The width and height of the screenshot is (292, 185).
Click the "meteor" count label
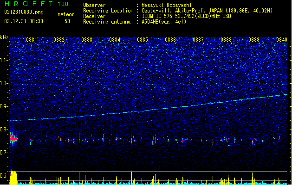point(66,14)
